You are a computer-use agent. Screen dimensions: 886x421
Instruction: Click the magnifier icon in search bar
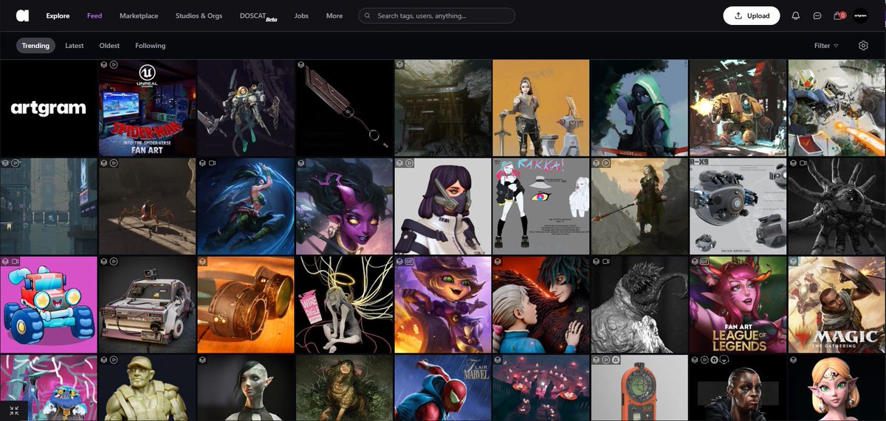(368, 15)
